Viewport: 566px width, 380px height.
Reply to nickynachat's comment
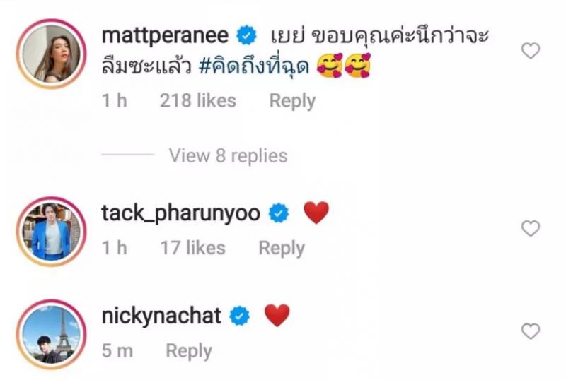point(188,351)
